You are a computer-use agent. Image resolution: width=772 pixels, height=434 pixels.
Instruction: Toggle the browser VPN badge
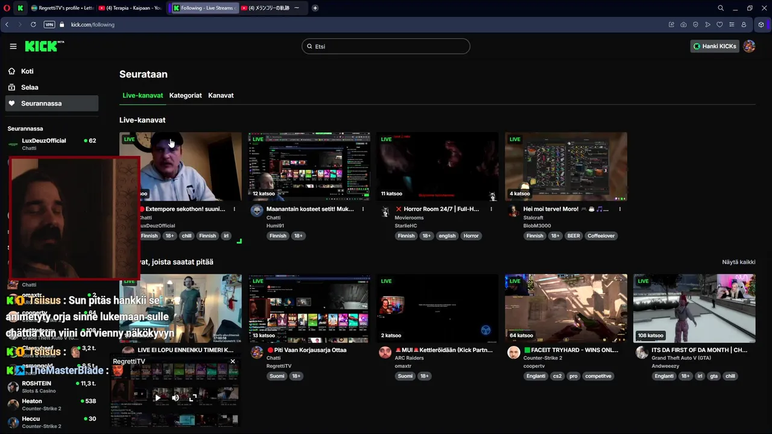coord(49,25)
